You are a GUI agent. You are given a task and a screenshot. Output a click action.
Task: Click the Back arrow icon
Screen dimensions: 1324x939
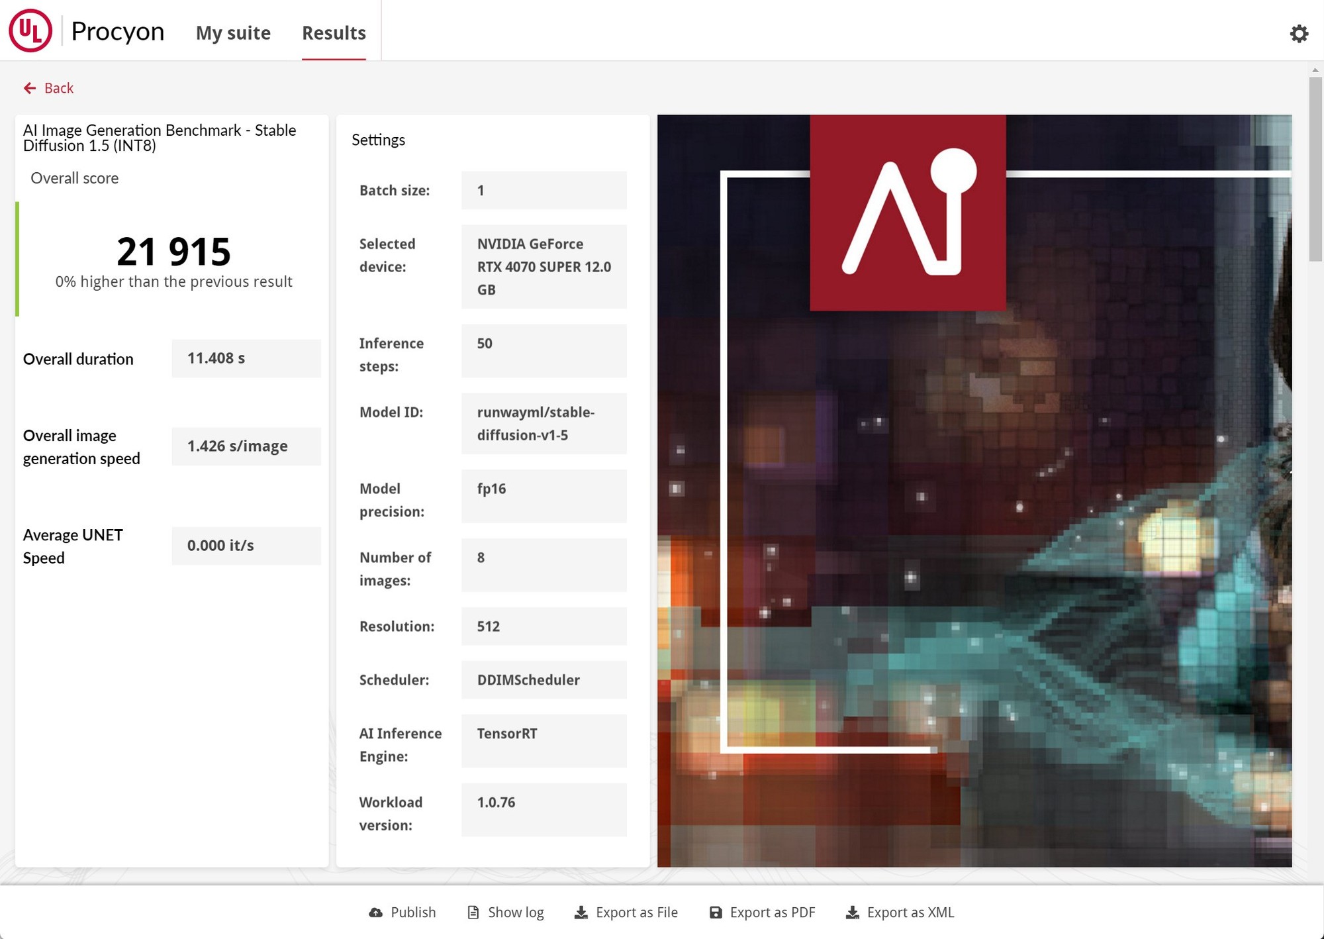[30, 87]
